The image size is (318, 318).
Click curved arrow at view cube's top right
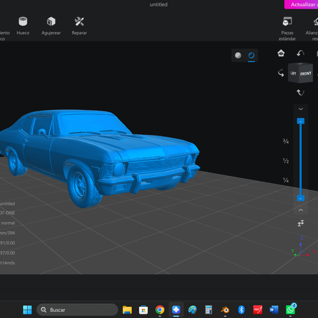301,53
